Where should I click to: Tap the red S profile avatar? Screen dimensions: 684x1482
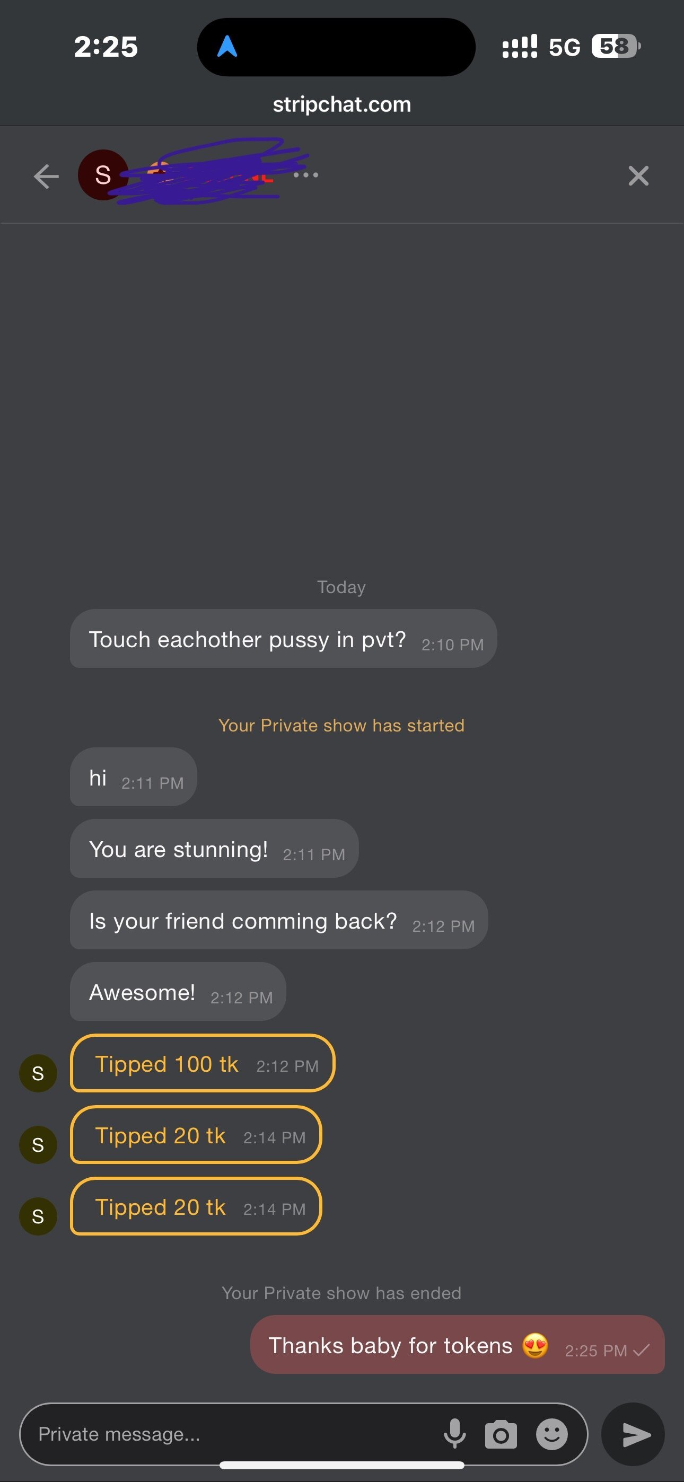[x=103, y=175]
